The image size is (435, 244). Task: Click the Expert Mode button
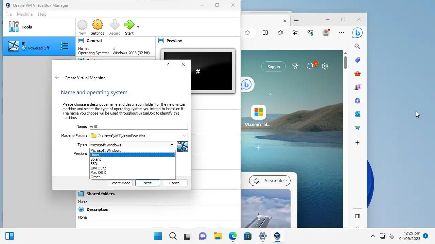click(120, 183)
